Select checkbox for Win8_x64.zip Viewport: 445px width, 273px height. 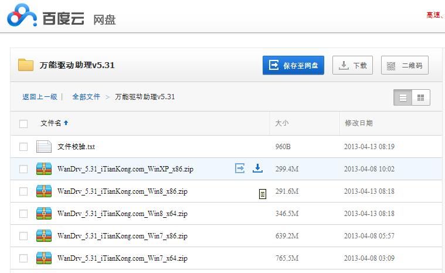click(23, 214)
